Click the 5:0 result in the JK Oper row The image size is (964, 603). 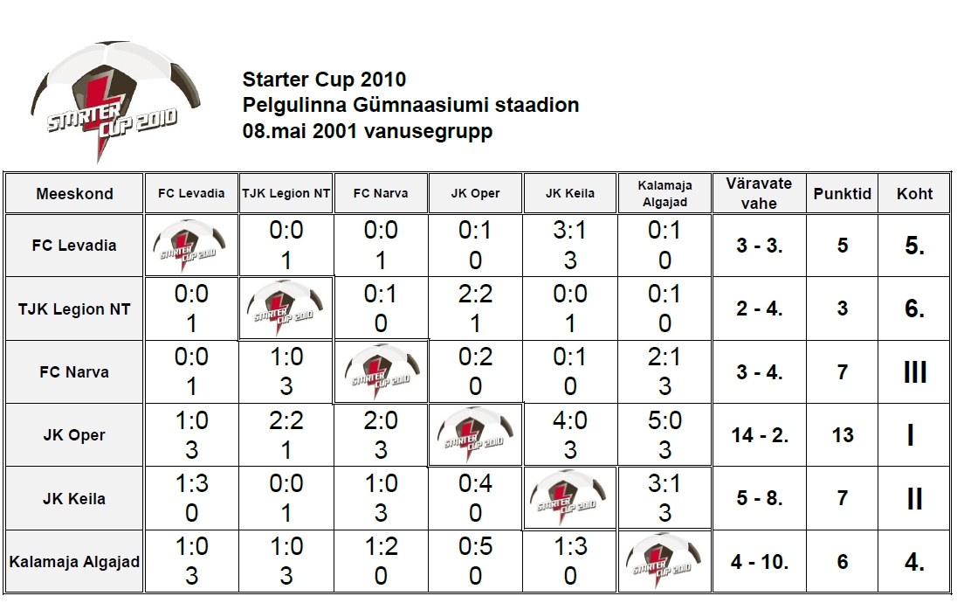pos(664,421)
